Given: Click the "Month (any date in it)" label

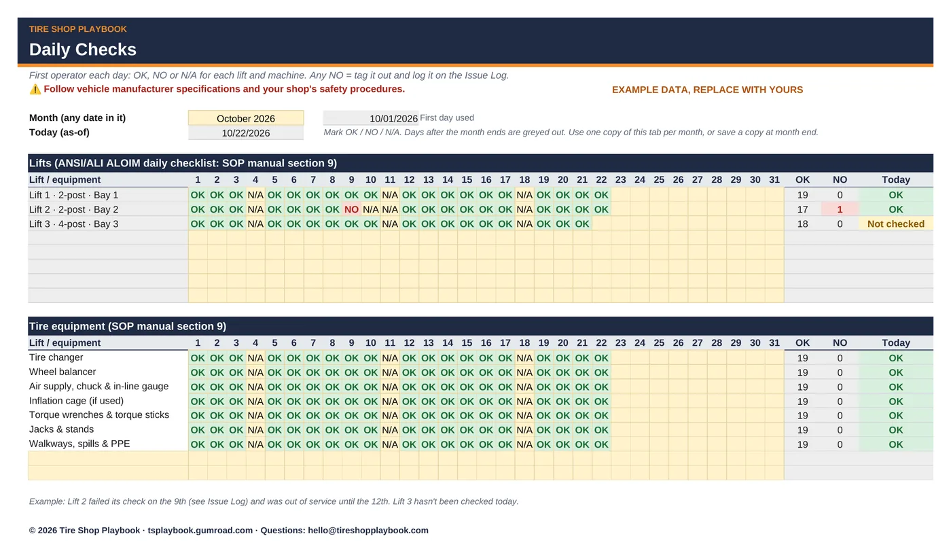Looking at the screenshot, I should (77, 118).
